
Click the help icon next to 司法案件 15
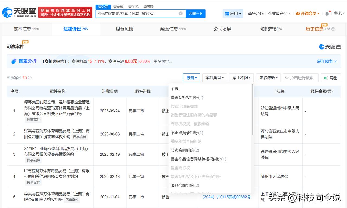click(30, 78)
